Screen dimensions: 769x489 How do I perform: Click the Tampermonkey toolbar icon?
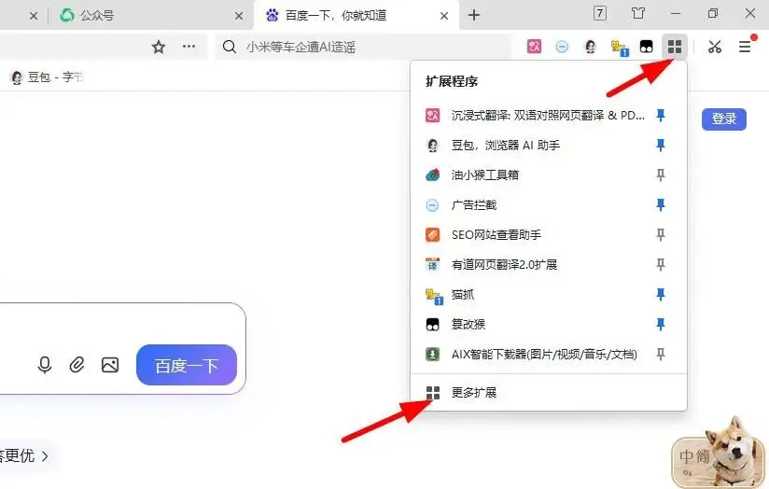coord(647,47)
